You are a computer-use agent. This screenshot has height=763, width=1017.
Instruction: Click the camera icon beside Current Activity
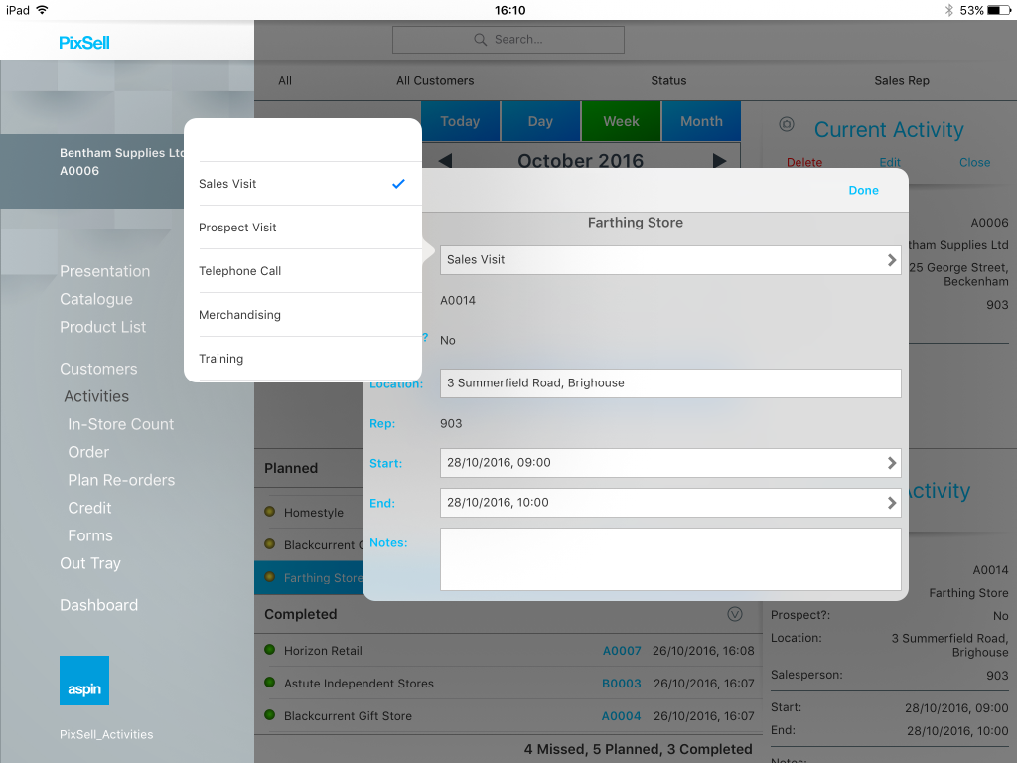coord(787,124)
